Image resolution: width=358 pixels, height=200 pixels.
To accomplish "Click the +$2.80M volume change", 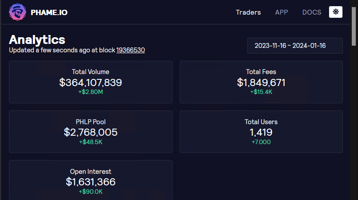I will (91, 92).
